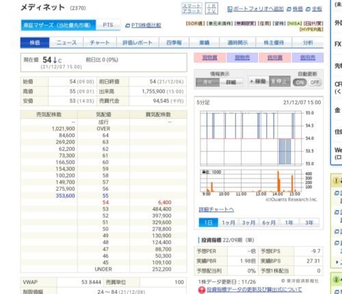Open the 株主優待 tab
Image resolution: width=342 pixels, height=294 pixels.
[x=274, y=42]
